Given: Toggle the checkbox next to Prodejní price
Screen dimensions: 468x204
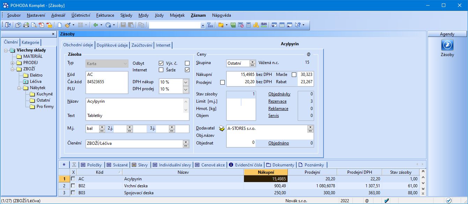Looking at the screenshot, I should pyautogui.click(x=223, y=82).
